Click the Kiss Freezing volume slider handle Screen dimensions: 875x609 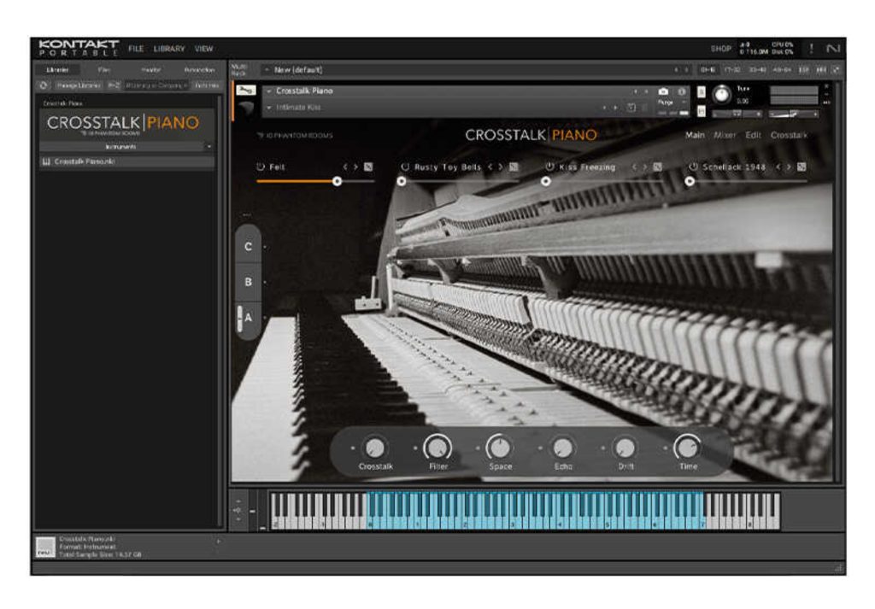click(x=546, y=181)
